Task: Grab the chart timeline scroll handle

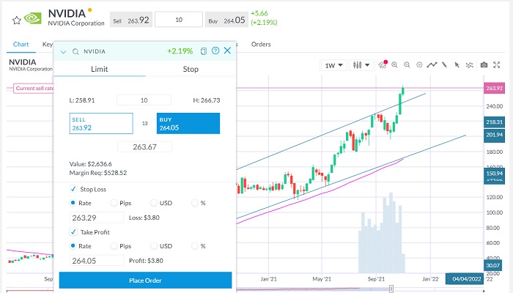Action: [x=391, y=289]
